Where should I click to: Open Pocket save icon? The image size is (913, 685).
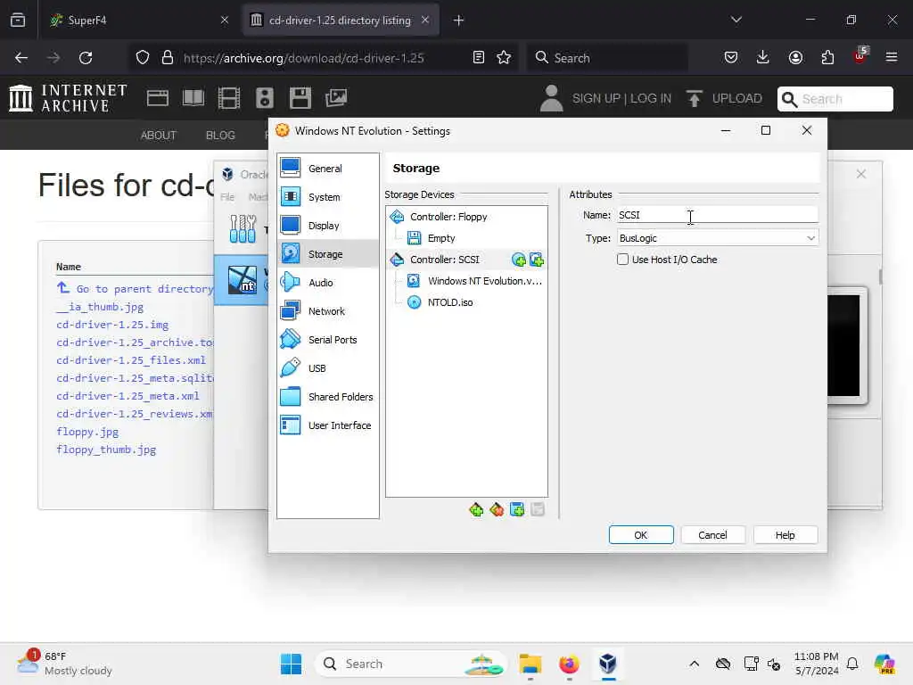click(731, 57)
